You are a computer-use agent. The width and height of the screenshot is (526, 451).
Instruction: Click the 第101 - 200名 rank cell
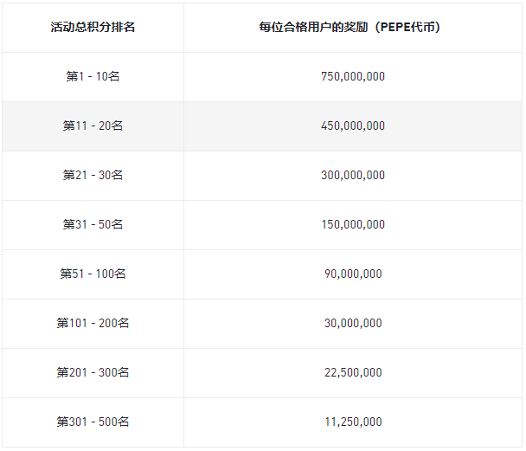[93, 323]
